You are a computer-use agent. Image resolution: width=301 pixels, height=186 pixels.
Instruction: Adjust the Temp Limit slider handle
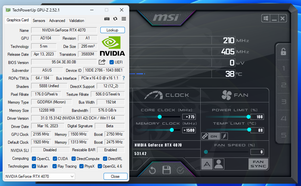point(249,130)
